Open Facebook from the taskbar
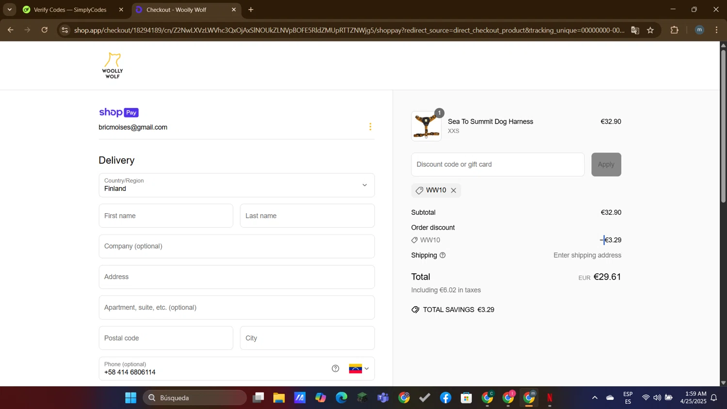Viewport: 727px width, 409px height. tap(445, 398)
